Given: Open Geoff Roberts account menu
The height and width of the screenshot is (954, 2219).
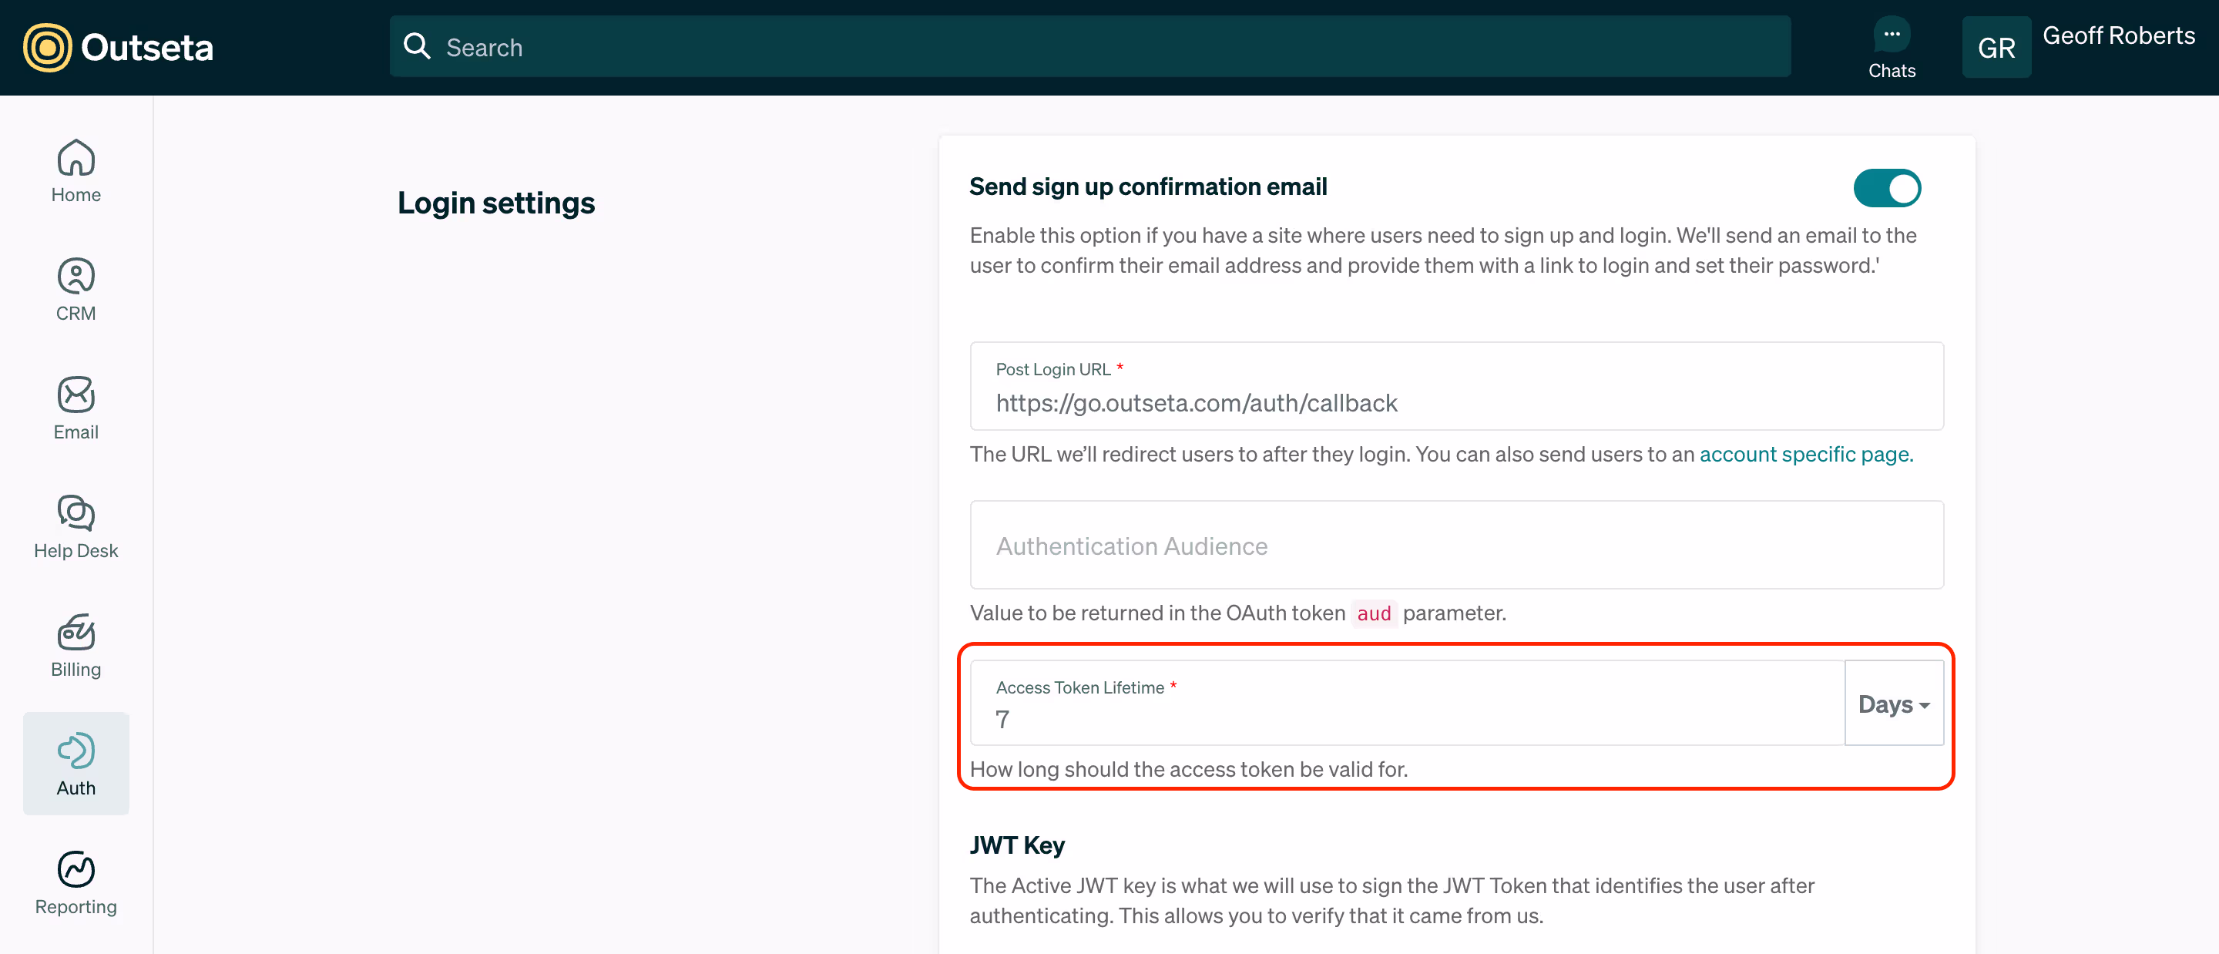Looking at the screenshot, I should 2118,36.
